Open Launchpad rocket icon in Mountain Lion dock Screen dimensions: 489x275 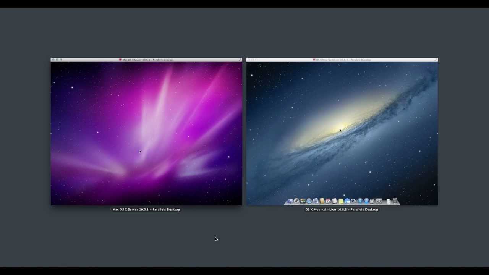pos(296,201)
